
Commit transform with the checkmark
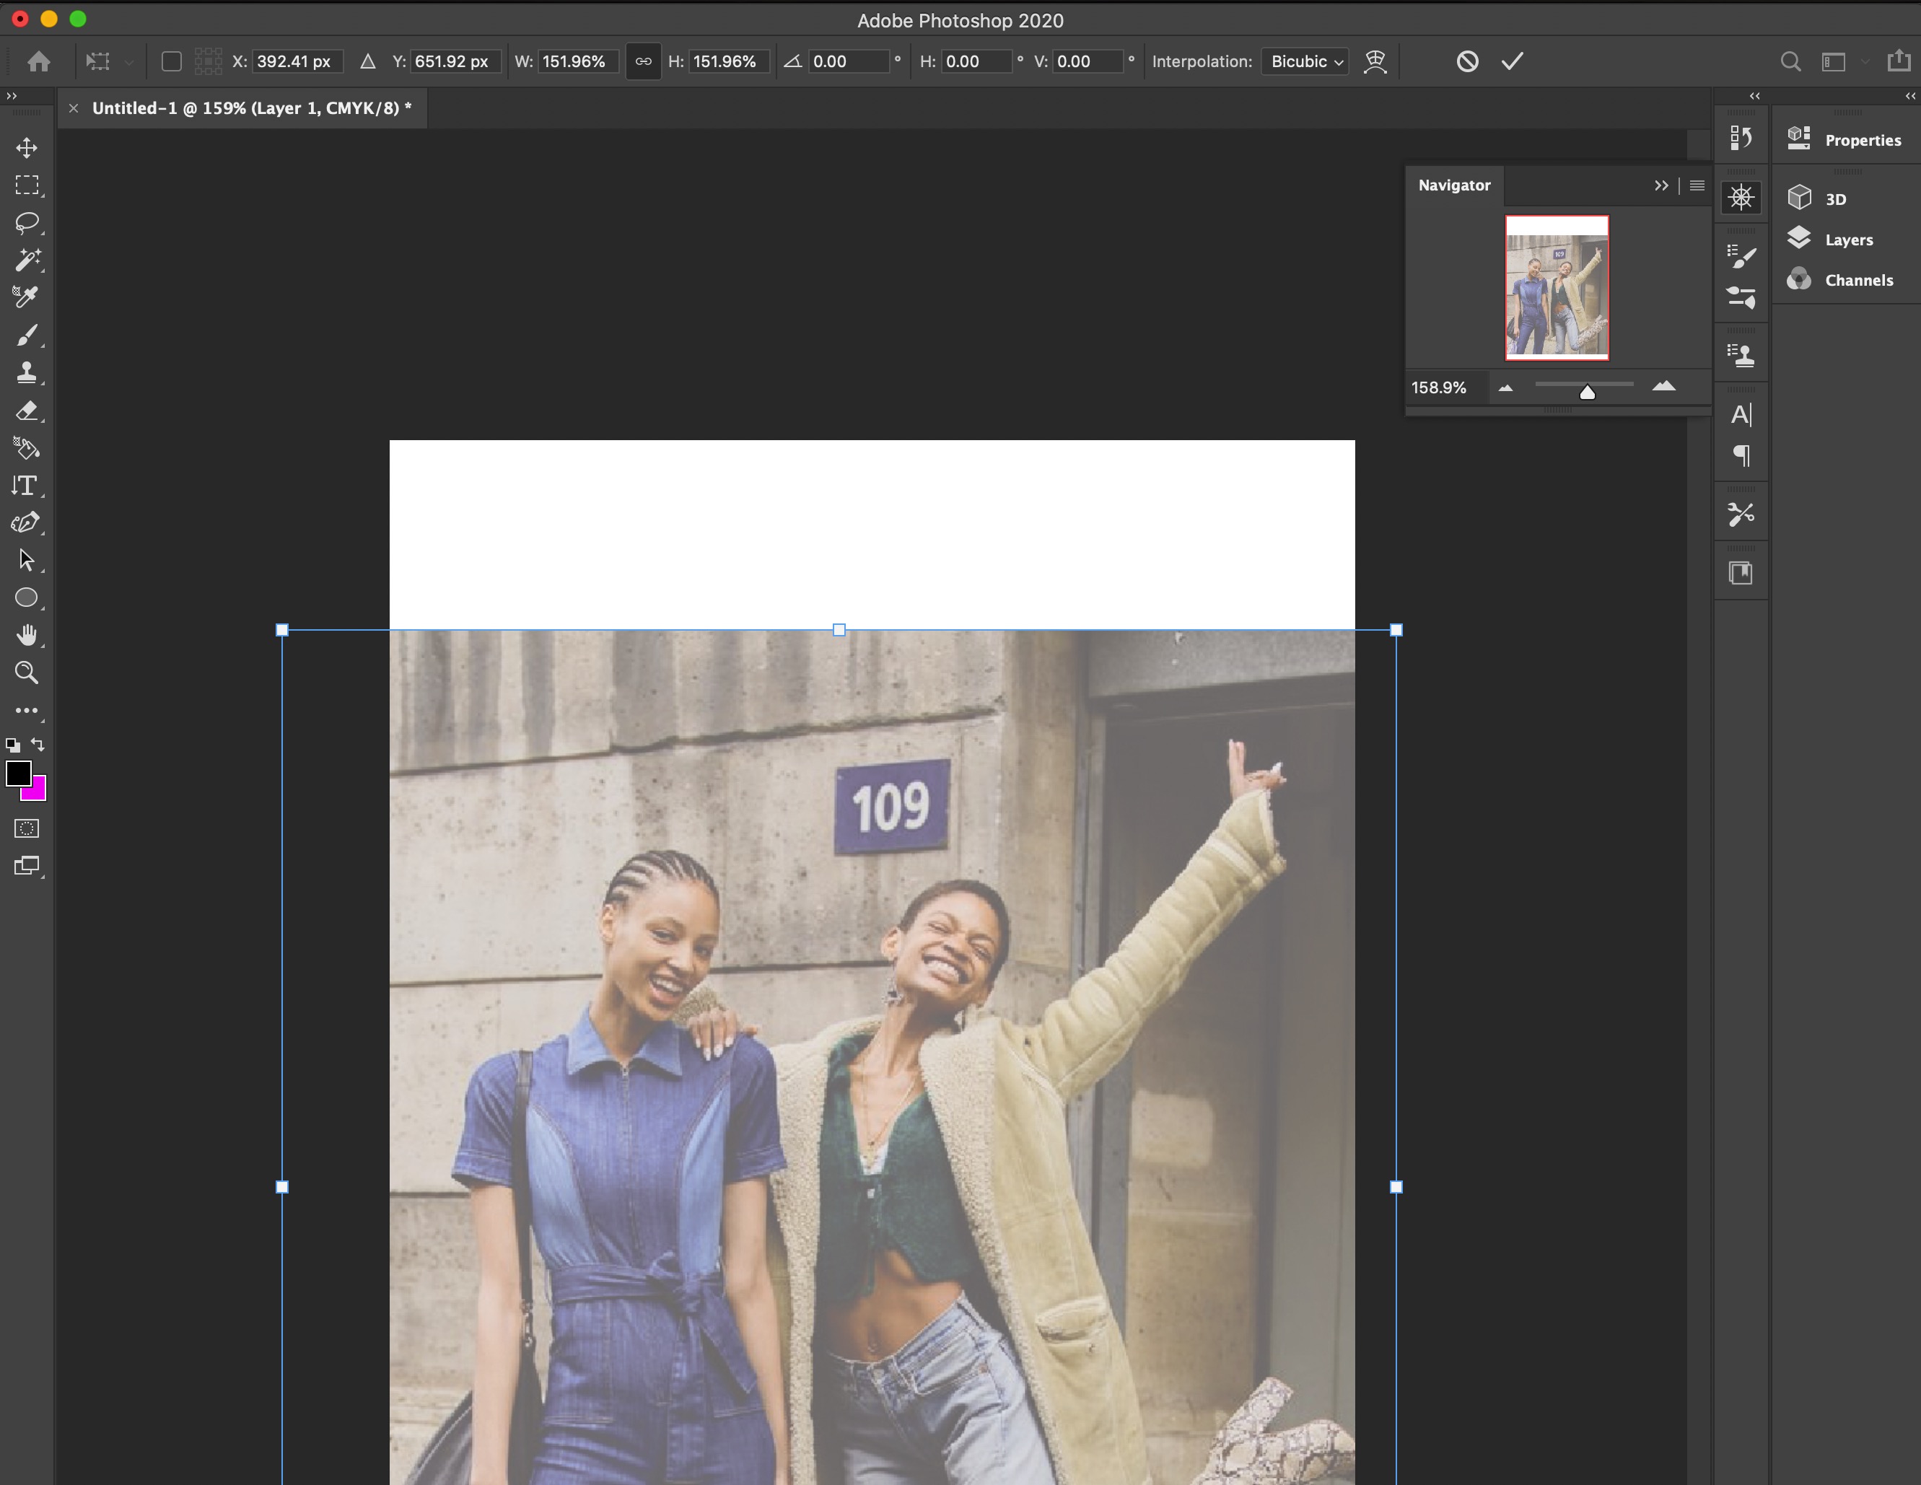pyautogui.click(x=1512, y=61)
